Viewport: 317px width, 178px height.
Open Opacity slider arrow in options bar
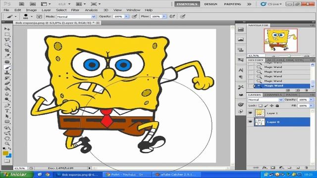127,16
